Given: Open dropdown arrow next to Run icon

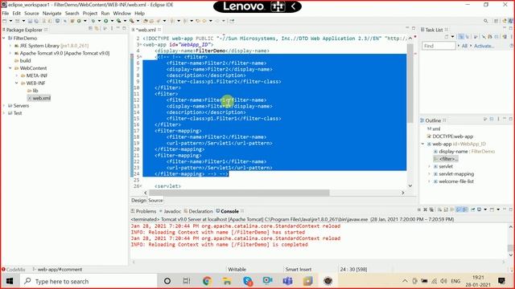Looking at the screenshot, I should 111,21.
